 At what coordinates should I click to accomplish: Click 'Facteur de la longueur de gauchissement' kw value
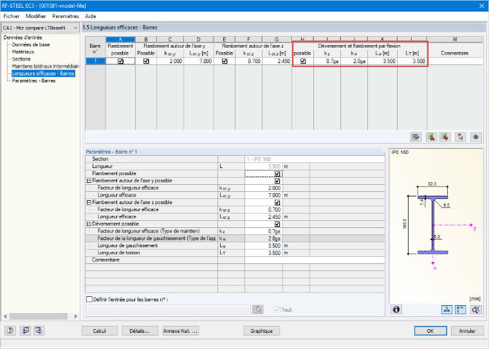click(264, 238)
